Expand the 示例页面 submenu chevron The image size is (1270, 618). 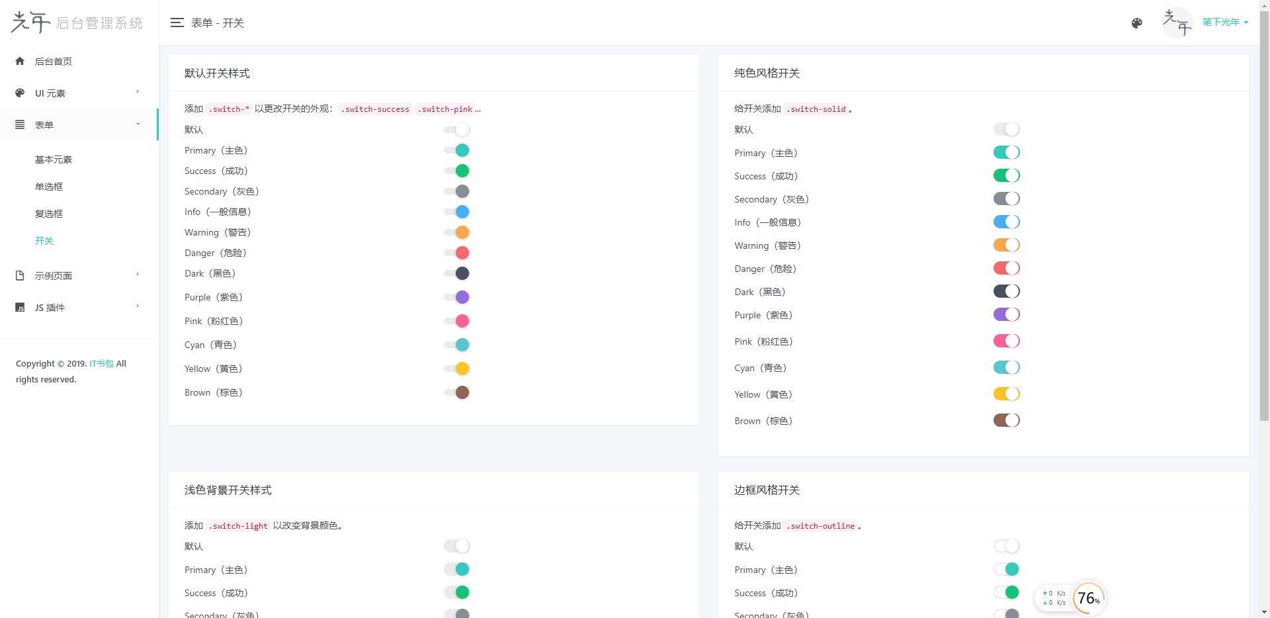click(138, 275)
